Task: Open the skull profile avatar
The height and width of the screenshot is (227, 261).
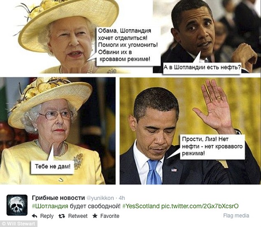Action: [17, 205]
